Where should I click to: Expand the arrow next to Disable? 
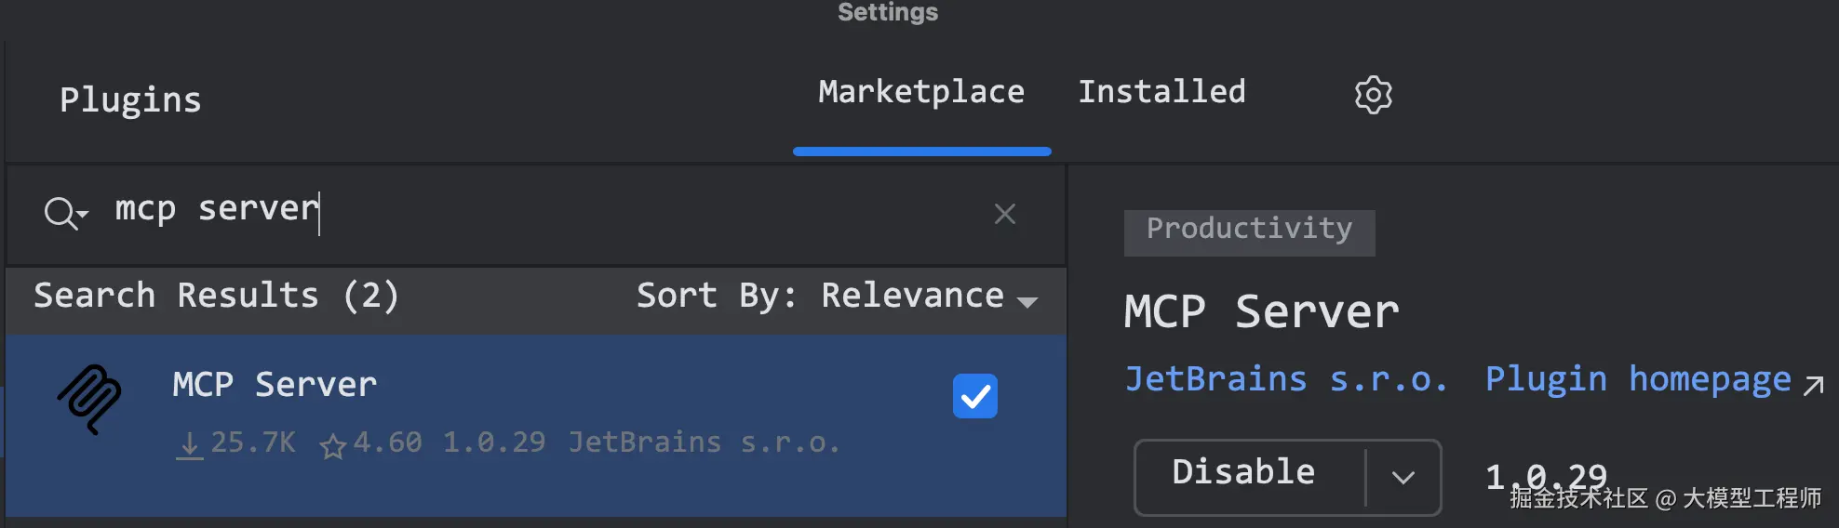pos(1403,477)
